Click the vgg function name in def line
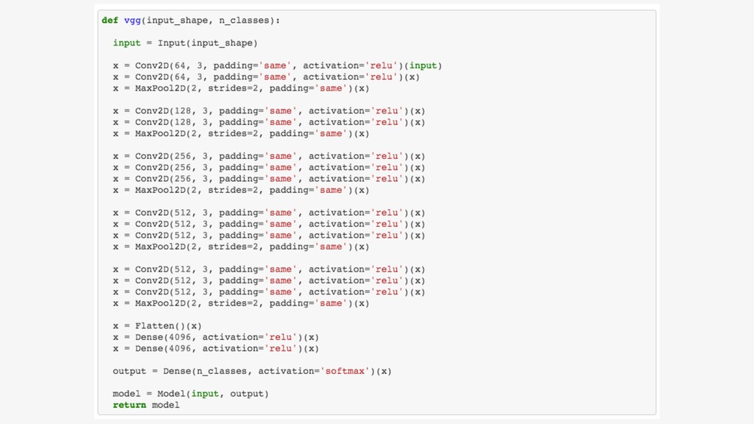This screenshot has height=424, width=754. (x=133, y=20)
